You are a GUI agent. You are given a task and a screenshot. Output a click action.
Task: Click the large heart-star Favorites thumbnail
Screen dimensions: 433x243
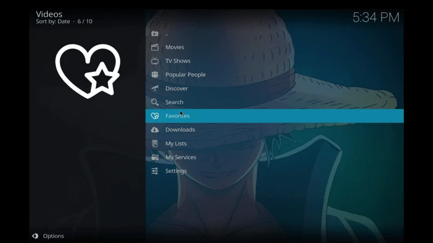tap(88, 71)
